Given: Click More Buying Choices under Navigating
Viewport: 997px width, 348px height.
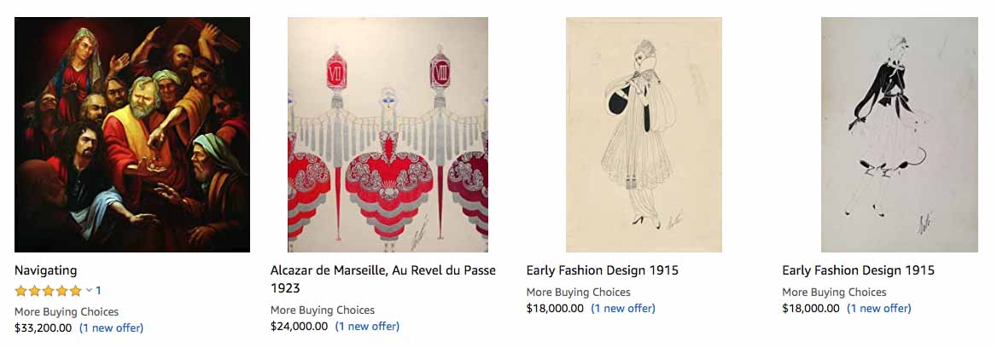Looking at the screenshot, I should click(67, 311).
